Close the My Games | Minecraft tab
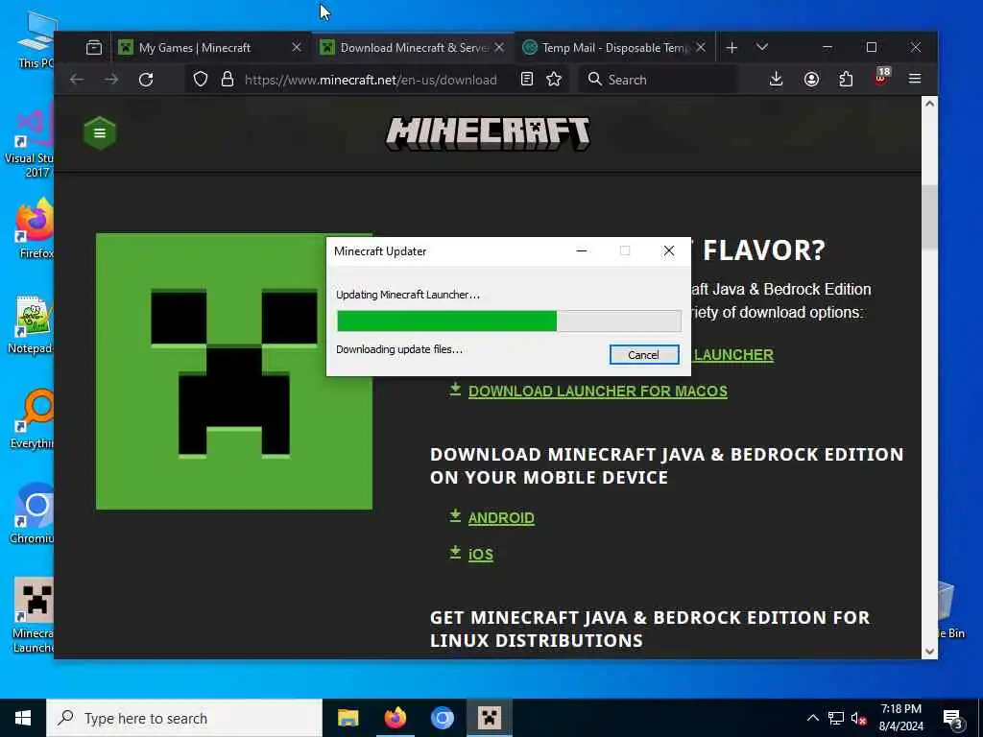The image size is (983, 737). click(x=297, y=48)
